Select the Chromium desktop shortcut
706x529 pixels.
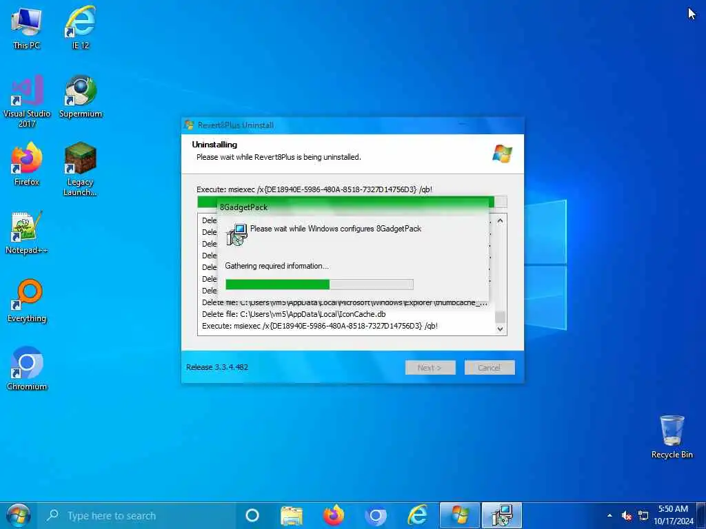click(x=27, y=369)
